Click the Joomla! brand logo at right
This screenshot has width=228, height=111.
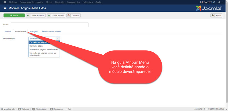[209, 8]
